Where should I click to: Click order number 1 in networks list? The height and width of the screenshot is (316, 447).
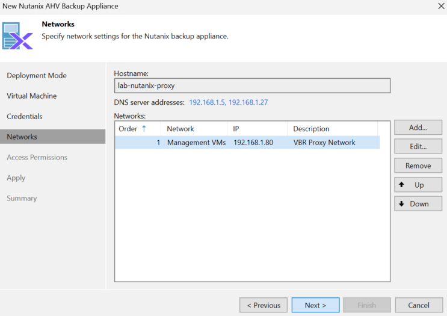pyautogui.click(x=158, y=142)
